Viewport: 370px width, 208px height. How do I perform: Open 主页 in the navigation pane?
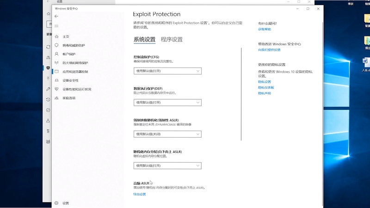click(x=66, y=37)
